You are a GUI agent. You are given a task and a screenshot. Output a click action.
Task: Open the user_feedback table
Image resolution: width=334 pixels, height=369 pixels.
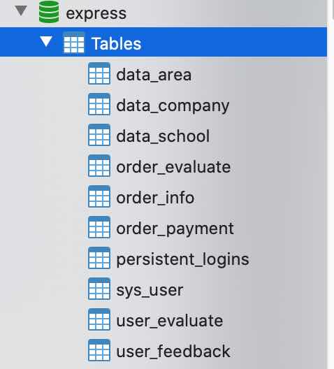pos(173,352)
